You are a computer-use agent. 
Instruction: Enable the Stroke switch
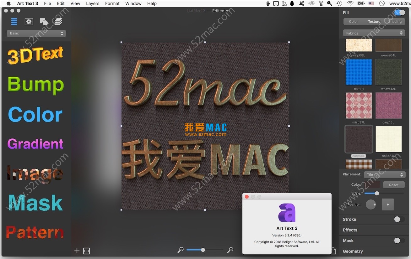(x=399, y=219)
